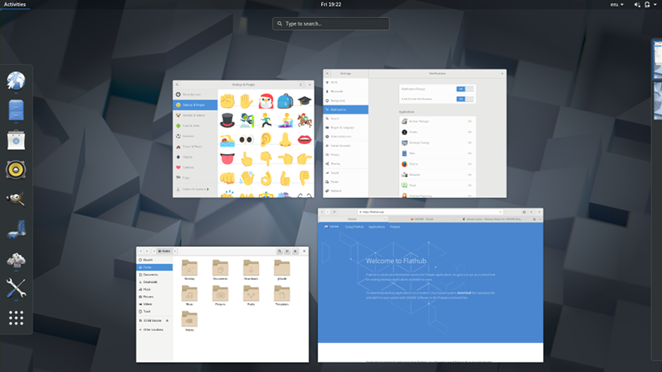The width and height of the screenshot is (662, 372).
Task: Click the clock Fri 19:22 in top bar
Action: point(330,5)
